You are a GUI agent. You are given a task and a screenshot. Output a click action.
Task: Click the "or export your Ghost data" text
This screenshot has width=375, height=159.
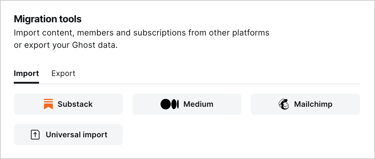66,46
